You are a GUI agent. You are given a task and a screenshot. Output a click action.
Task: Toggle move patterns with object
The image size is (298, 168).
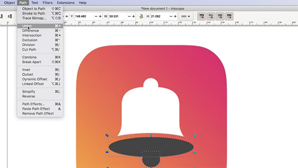click(x=229, y=16)
